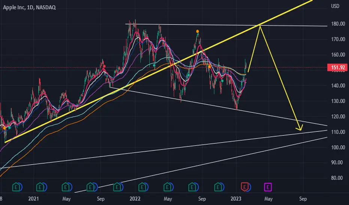349x205 pixels.
Task: Click the current price label 151.92
Action: [x=337, y=67]
